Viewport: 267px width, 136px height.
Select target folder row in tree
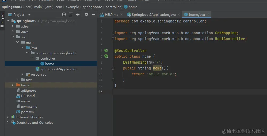coord(51,85)
